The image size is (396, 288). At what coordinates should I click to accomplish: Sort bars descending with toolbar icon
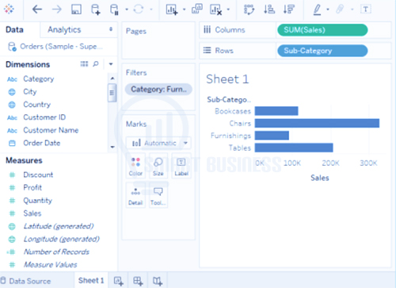289,10
